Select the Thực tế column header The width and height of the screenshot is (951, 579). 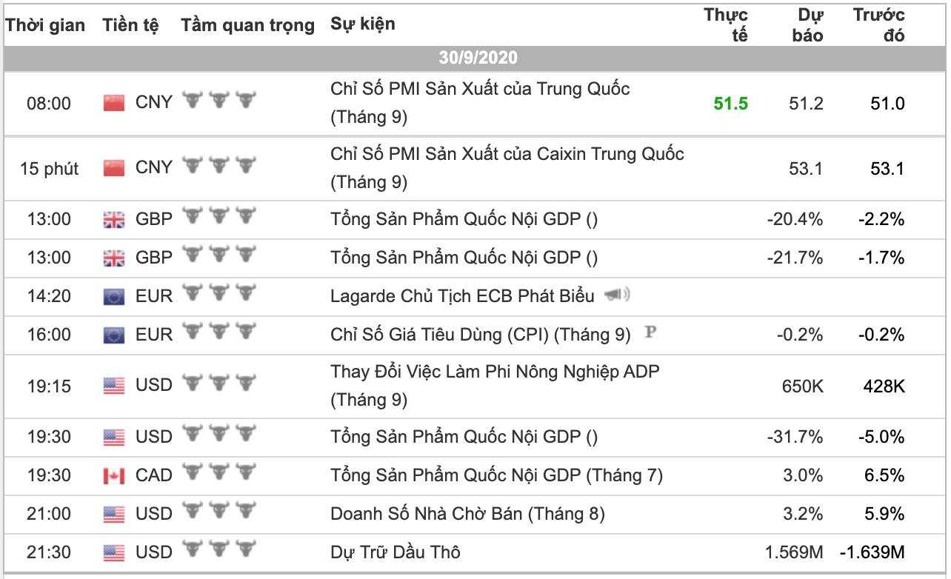point(726,25)
